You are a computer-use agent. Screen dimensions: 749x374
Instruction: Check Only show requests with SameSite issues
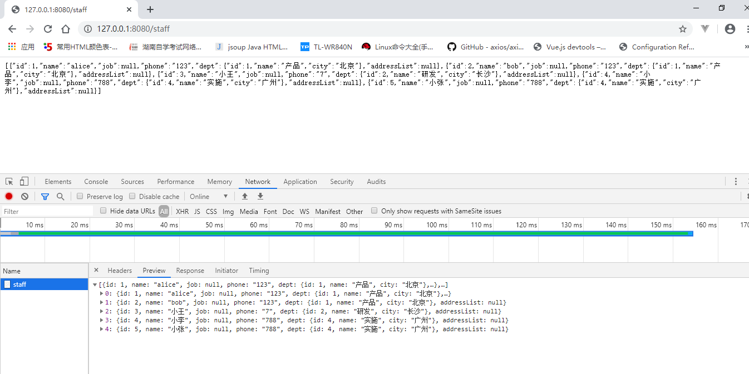click(374, 211)
